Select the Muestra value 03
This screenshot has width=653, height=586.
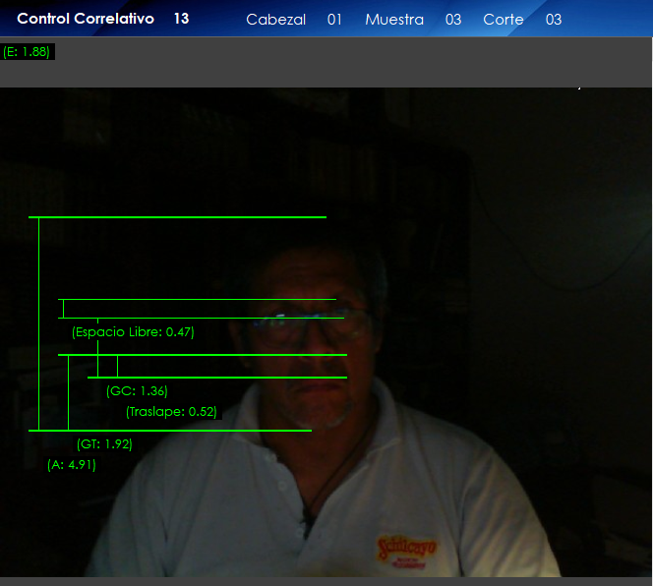(452, 20)
